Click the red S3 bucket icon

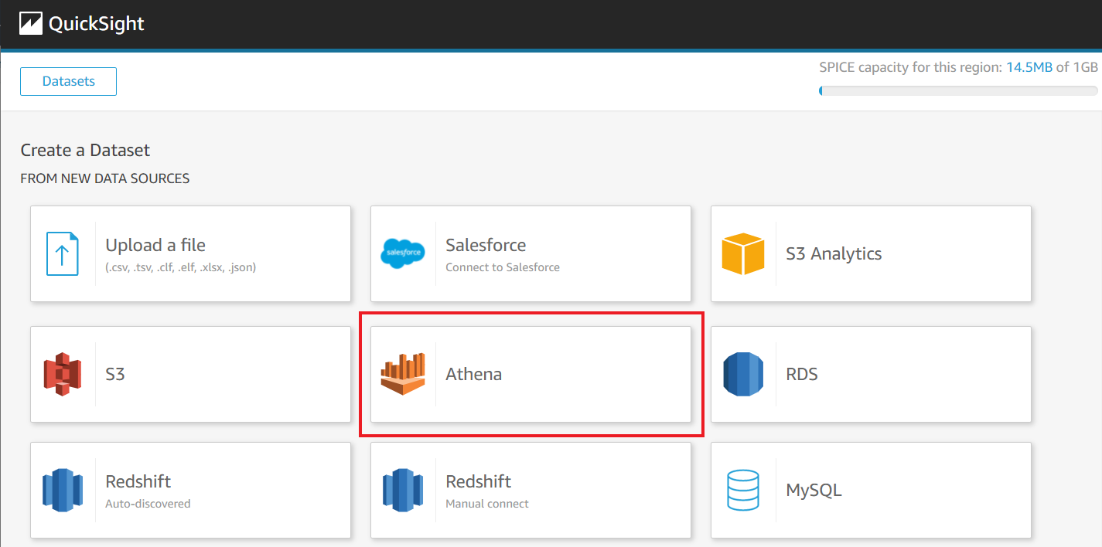point(63,374)
